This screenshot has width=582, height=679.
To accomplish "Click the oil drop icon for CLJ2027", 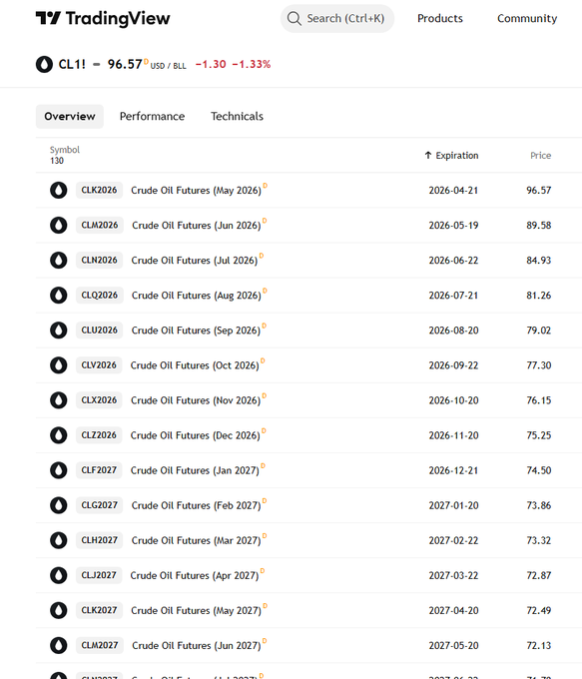I will coord(59,575).
